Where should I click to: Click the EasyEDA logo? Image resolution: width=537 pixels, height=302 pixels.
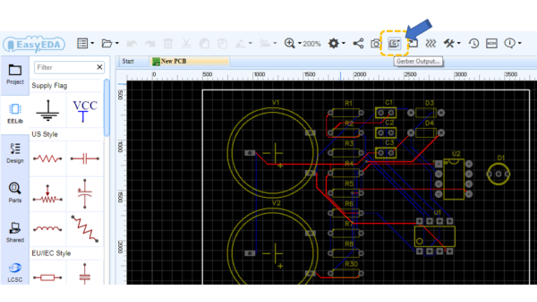click(x=34, y=44)
